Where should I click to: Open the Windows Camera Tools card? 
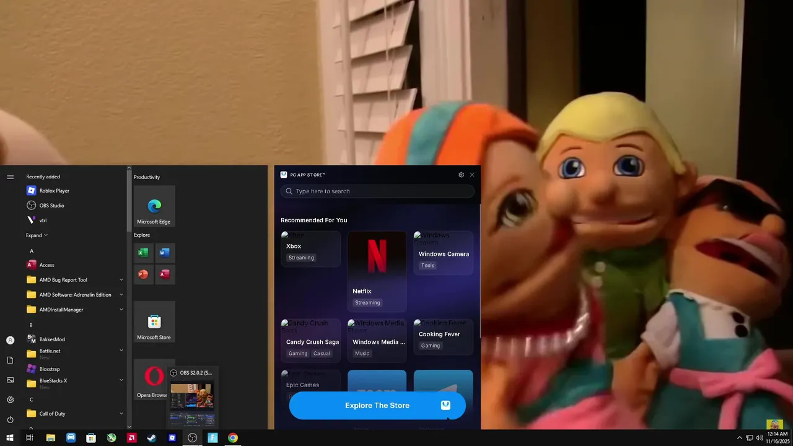(444, 253)
